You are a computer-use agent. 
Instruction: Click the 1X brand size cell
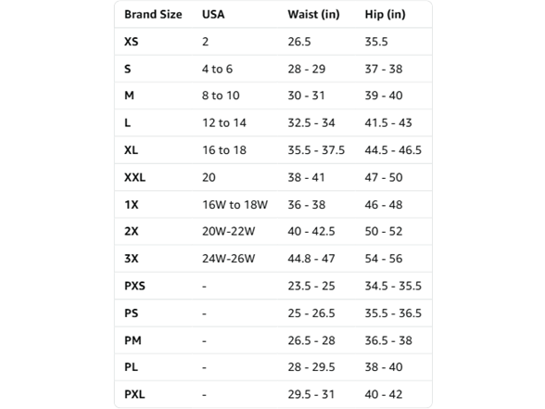(x=132, y=204)
